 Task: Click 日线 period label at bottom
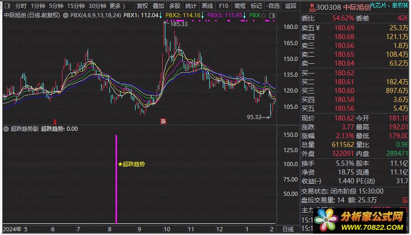pos(288,229)
